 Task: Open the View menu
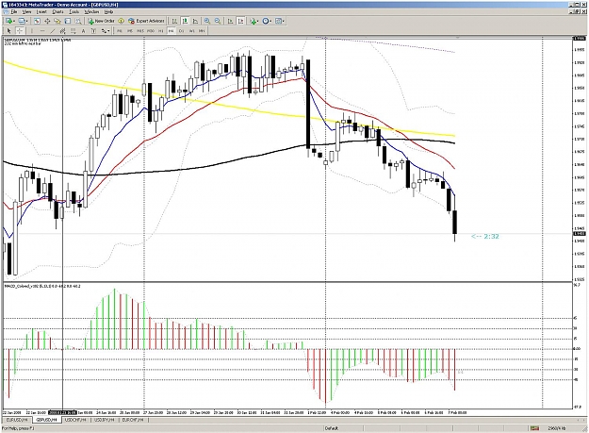(x=26, y=12)
